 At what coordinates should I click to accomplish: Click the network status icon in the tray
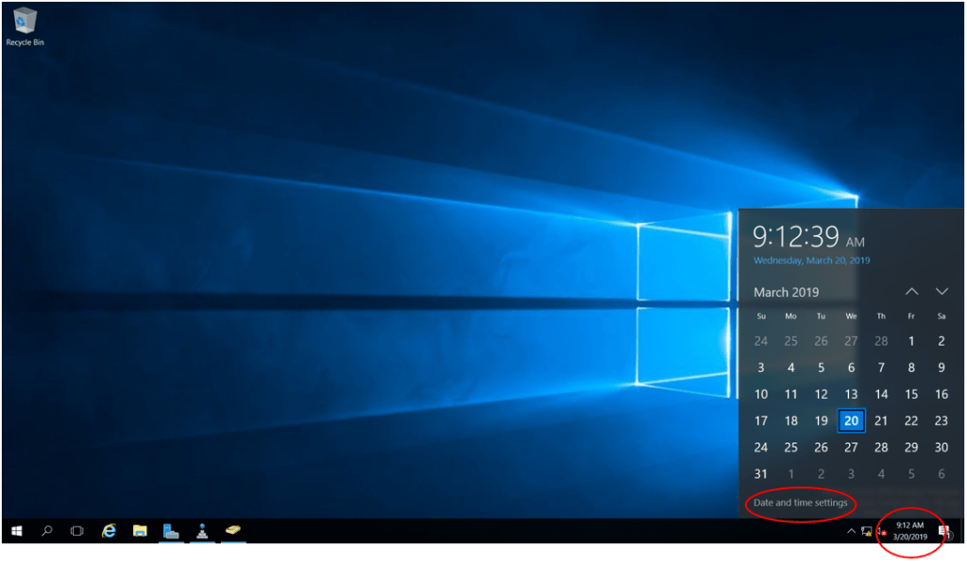(x=866, y=531)
